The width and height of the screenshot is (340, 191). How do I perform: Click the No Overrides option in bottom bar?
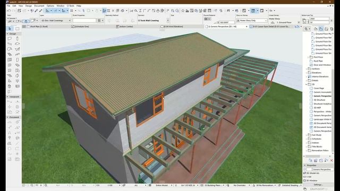point(240,185)
